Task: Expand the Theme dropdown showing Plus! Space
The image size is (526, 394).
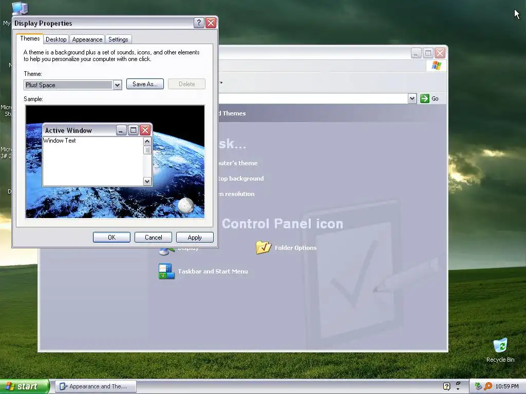Action: pyautogui.click(x=117, y=85)
